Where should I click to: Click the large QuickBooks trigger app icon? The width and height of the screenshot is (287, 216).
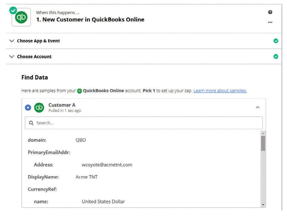(x=22, y=18)
